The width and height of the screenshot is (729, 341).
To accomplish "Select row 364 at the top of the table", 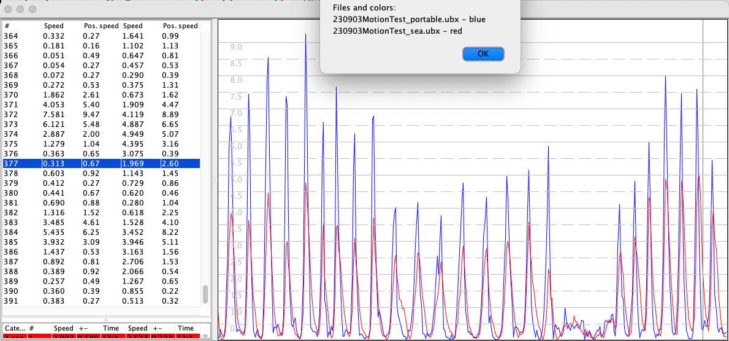I will click(x=104, y=36).
